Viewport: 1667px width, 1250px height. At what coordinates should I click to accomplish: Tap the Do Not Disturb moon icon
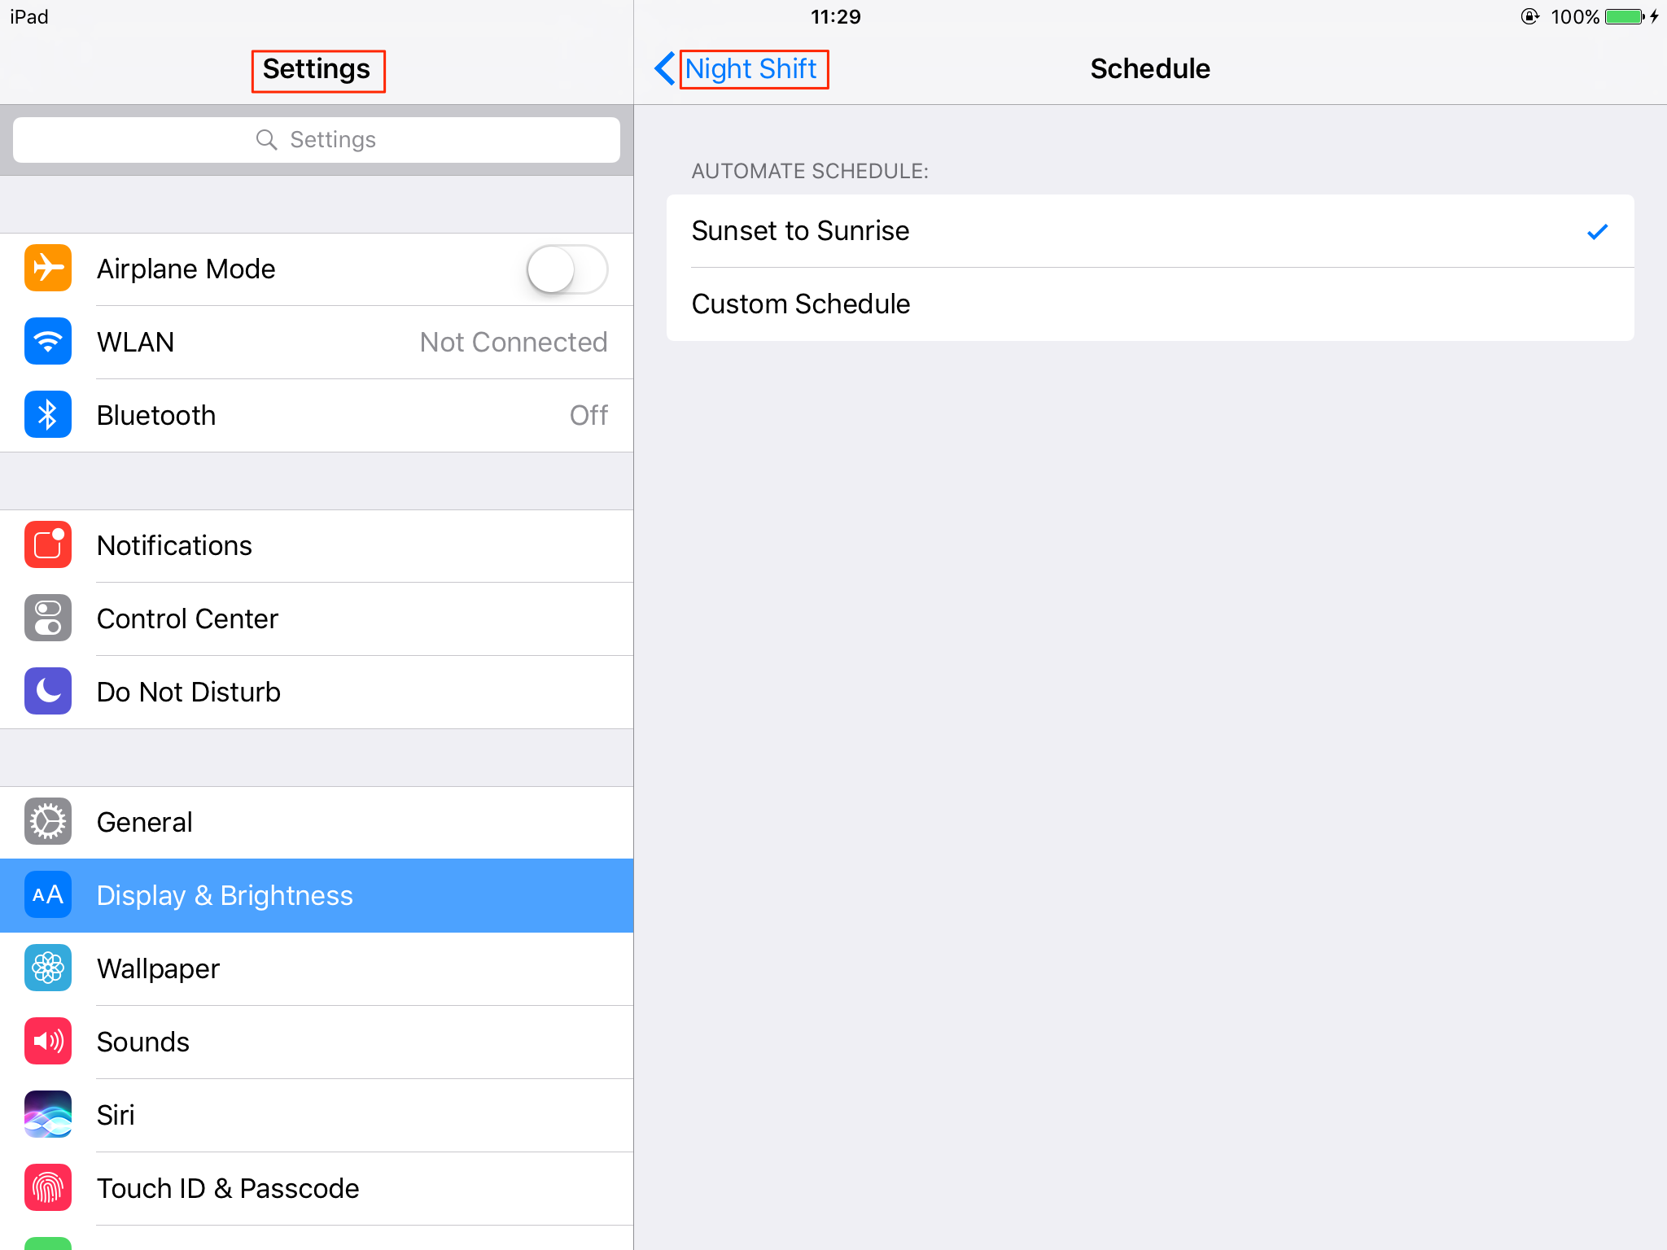(x=48, y=691)
